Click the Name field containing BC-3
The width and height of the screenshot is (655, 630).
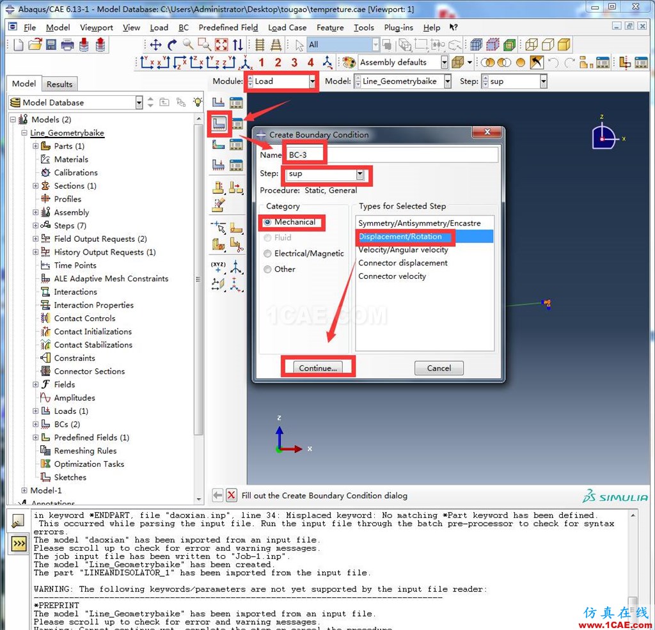click(x=391, y=155)
